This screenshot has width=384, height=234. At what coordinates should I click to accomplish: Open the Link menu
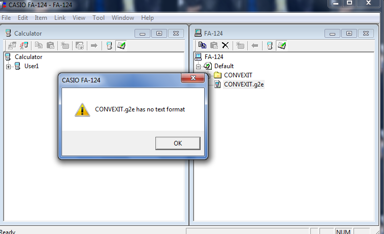60,18
